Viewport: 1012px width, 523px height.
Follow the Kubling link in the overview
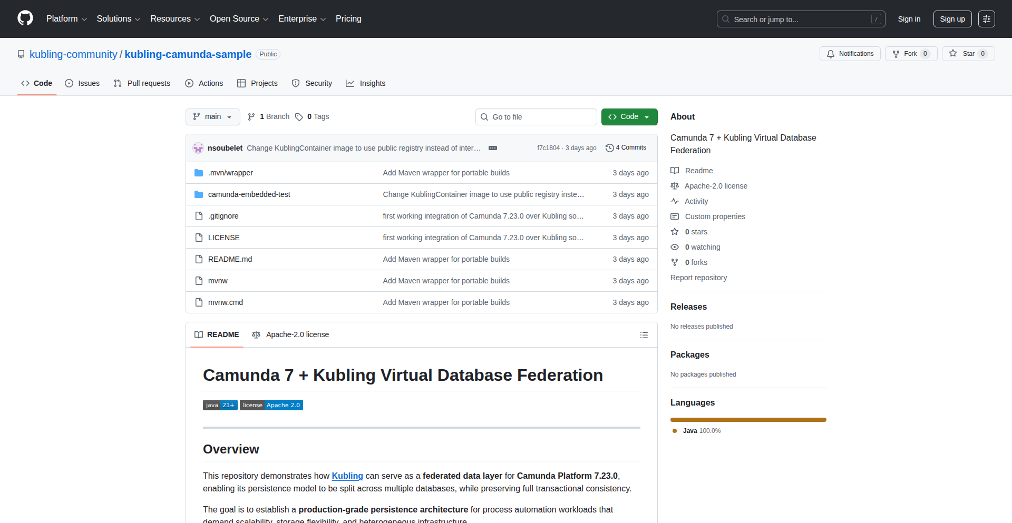coord(347,476)
